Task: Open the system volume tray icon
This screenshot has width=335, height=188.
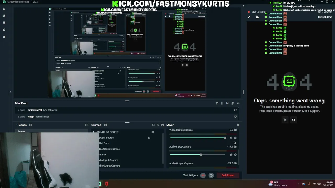Action: click(320, 184)
